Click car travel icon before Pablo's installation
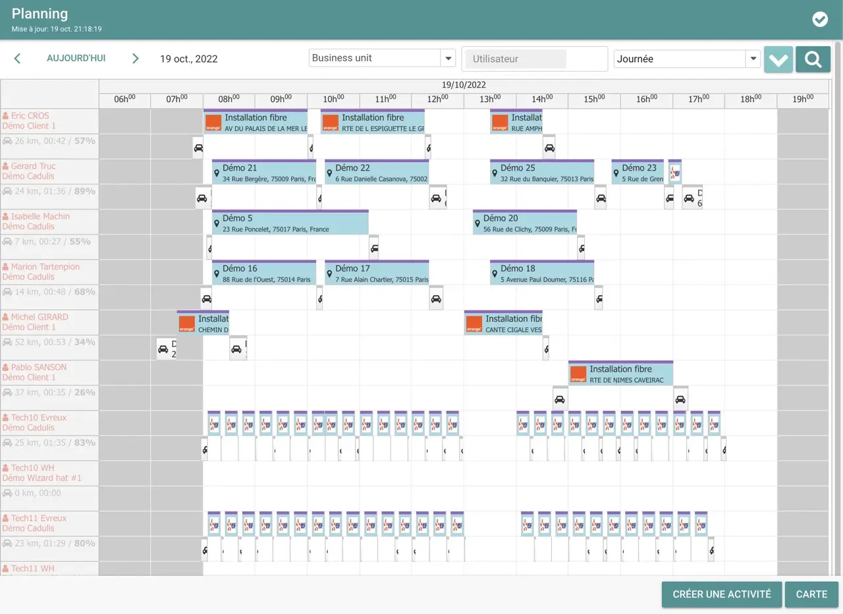843x614 pixels. [560, 399]
